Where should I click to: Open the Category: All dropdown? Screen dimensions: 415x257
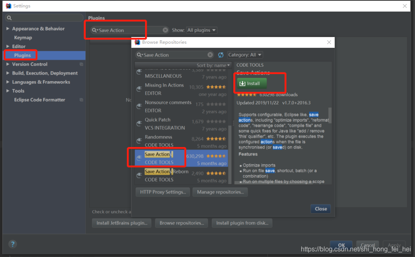click(x=245, y=55)
